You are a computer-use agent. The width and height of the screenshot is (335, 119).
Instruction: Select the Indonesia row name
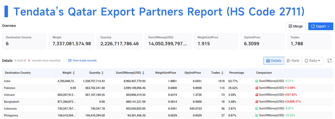pyautogui.click(x=10, y=109)
